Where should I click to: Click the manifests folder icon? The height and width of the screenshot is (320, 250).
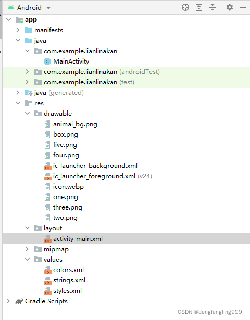point(29,30)
